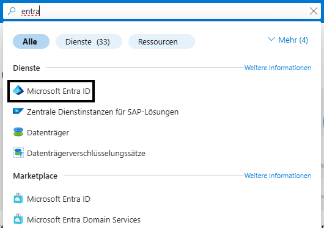Open Microsoft Entra Domain Services marketplace entry
The width and height of the screenshot is (324, 228).
tap(84, 219)
